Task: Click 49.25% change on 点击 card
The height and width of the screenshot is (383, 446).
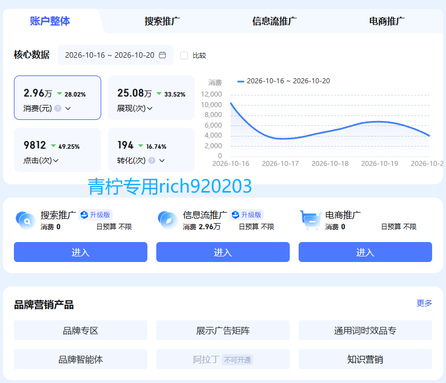Action: point(69,147)
